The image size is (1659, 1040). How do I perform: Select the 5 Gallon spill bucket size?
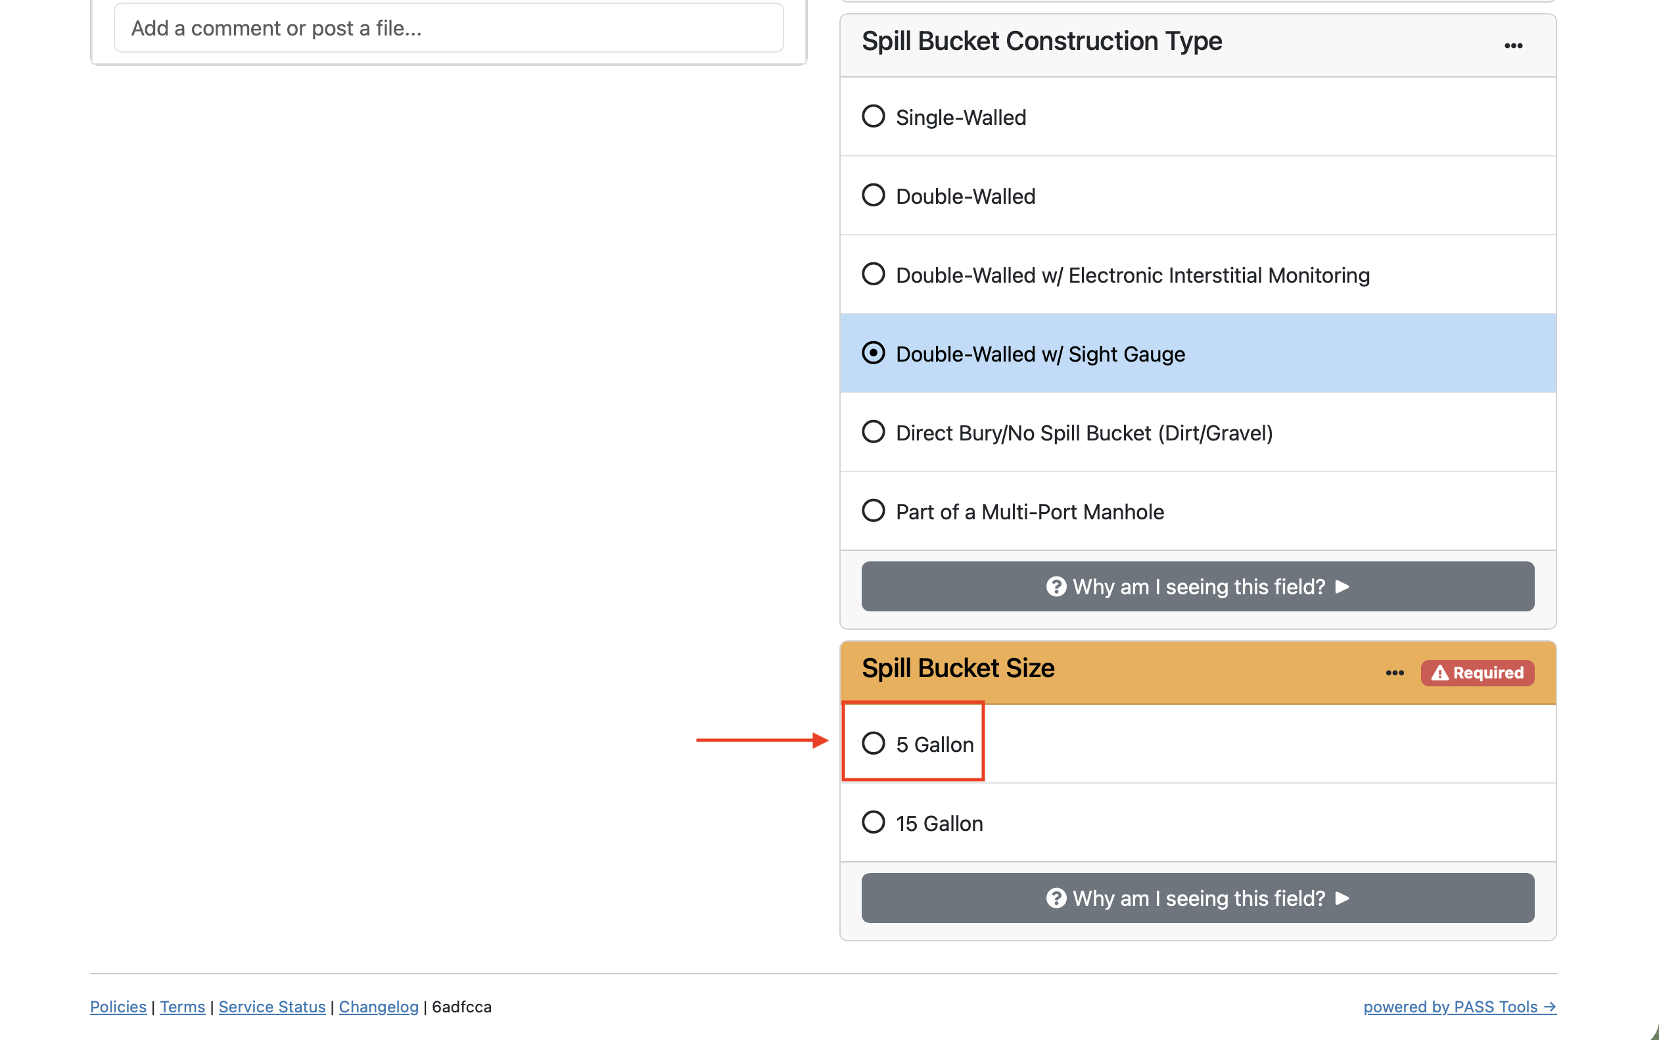tap(873, 744)
